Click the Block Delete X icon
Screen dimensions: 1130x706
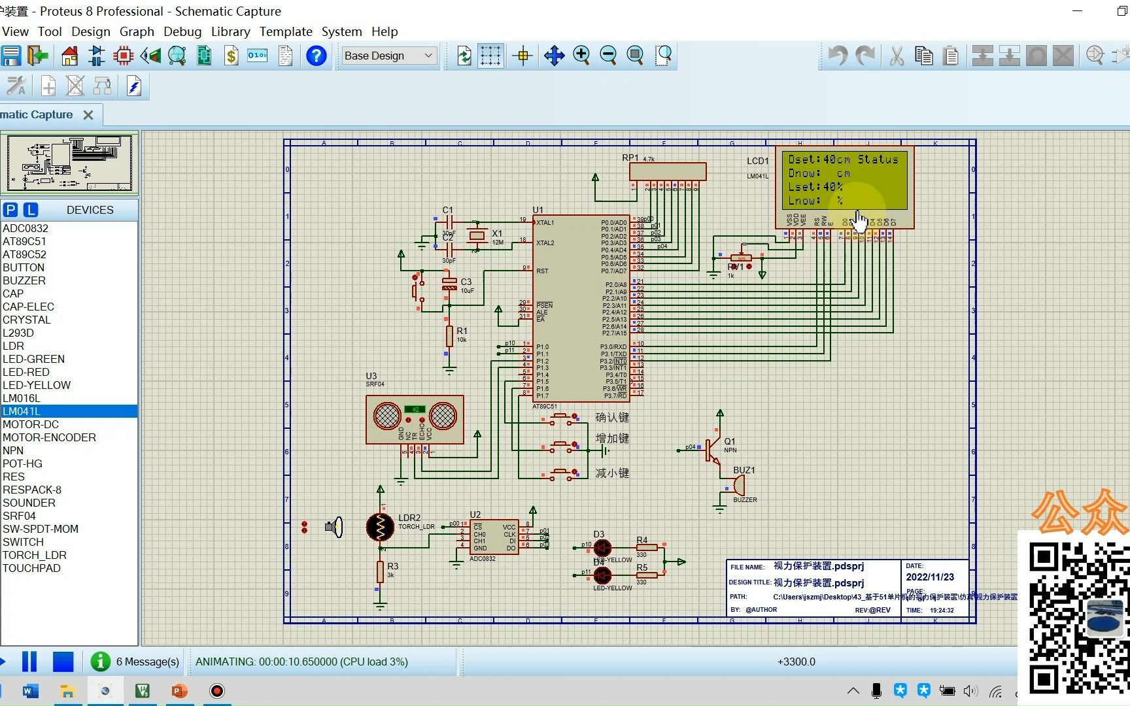coord(1063,56)
